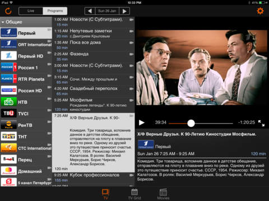Screen dimensions: 269x201
Task: Go to previous day with left arrow
Action: click(90, 11)
